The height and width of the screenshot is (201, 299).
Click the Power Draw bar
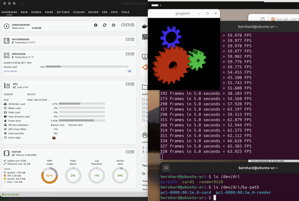82,120
